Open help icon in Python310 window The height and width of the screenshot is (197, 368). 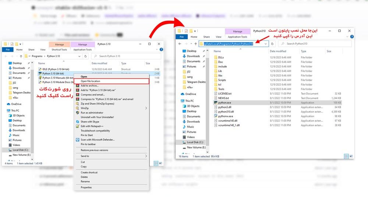point(352,37)
